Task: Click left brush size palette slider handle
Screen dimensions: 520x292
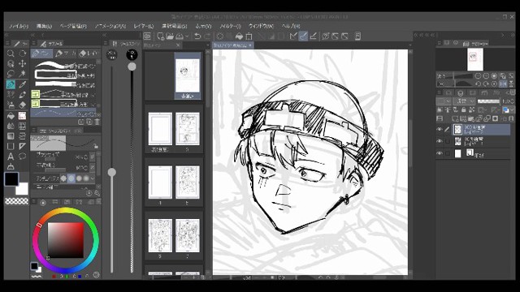Action: (112, 172)
